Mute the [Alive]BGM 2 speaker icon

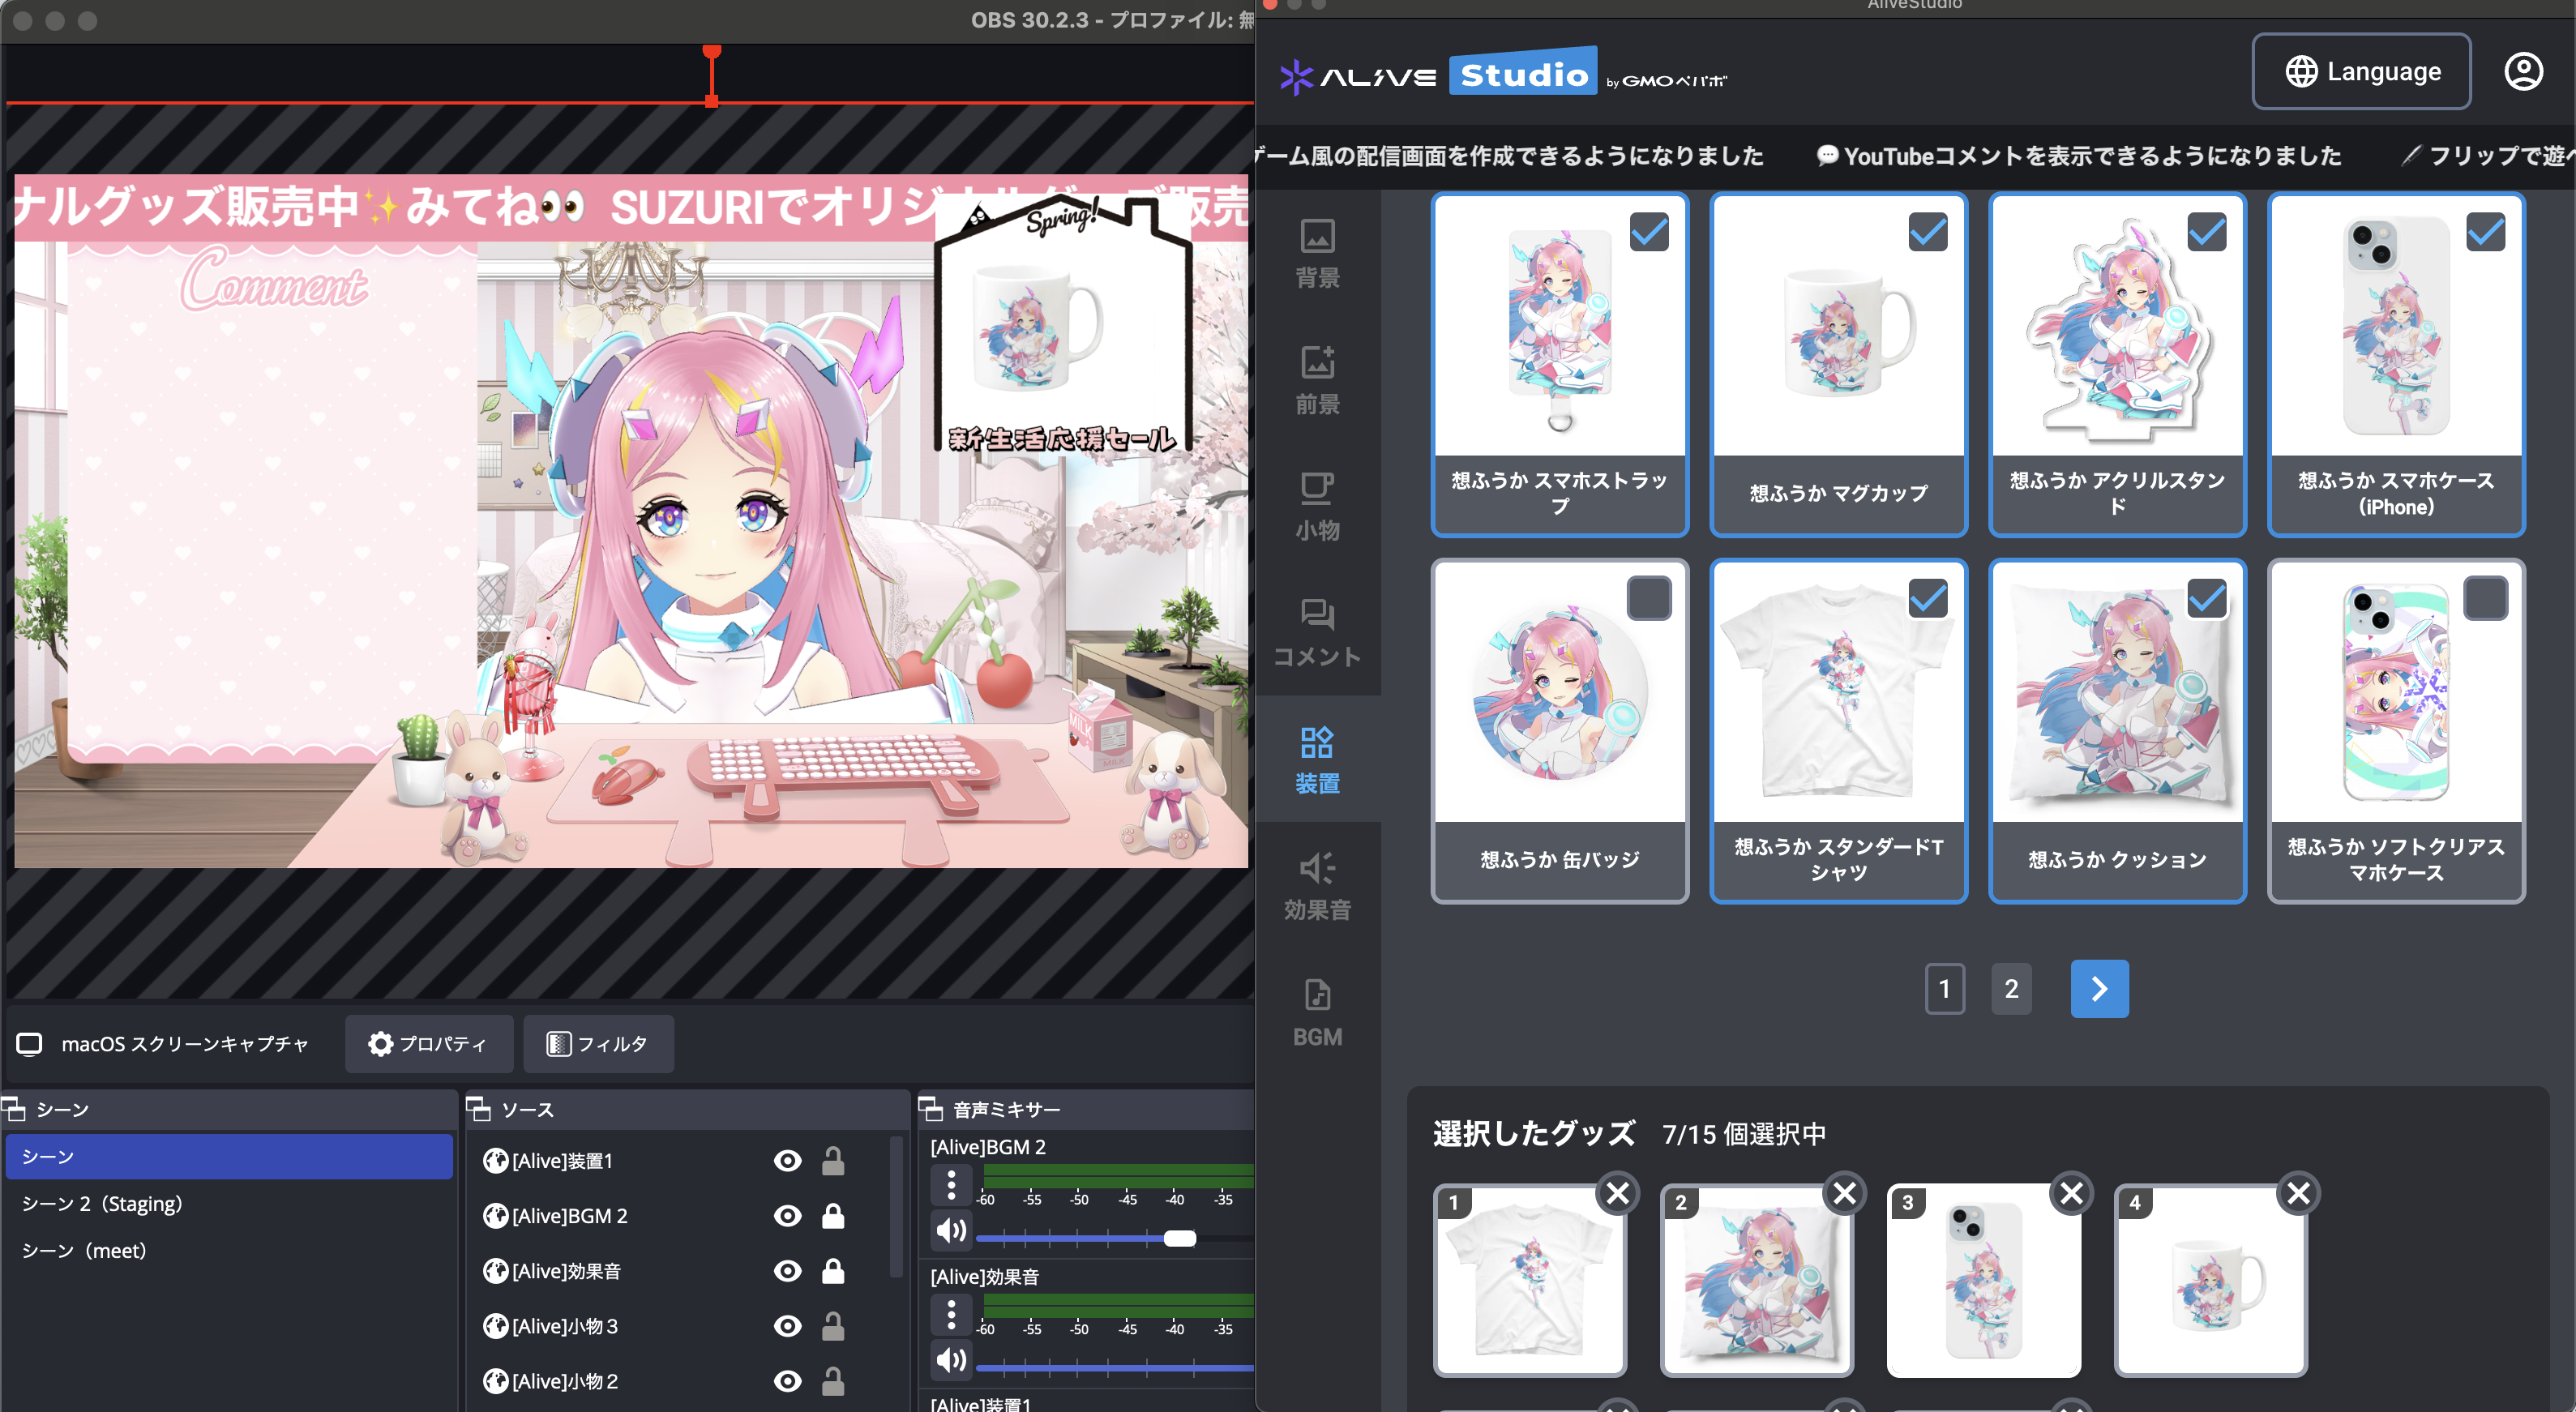[951, 1231]
